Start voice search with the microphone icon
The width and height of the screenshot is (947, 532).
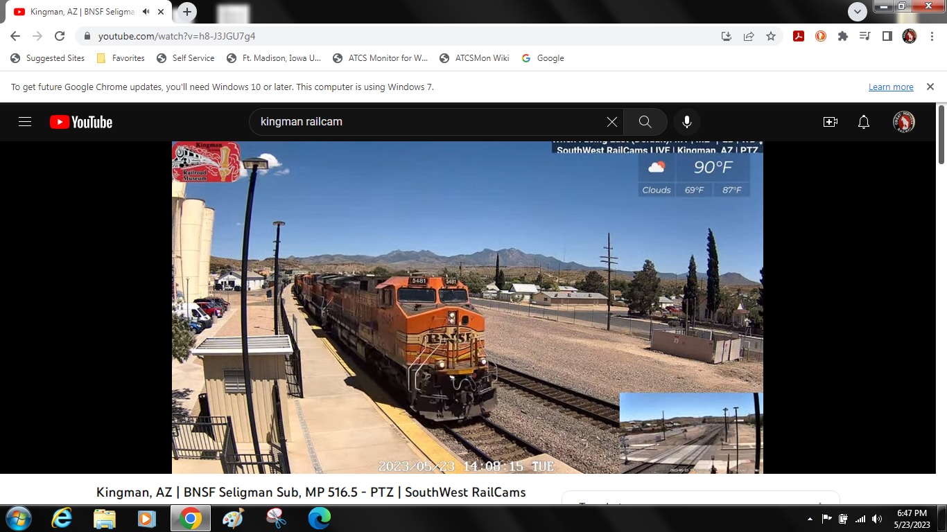[x=686, y=122]
